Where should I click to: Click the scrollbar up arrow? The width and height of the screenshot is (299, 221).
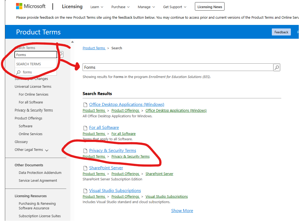72,41
